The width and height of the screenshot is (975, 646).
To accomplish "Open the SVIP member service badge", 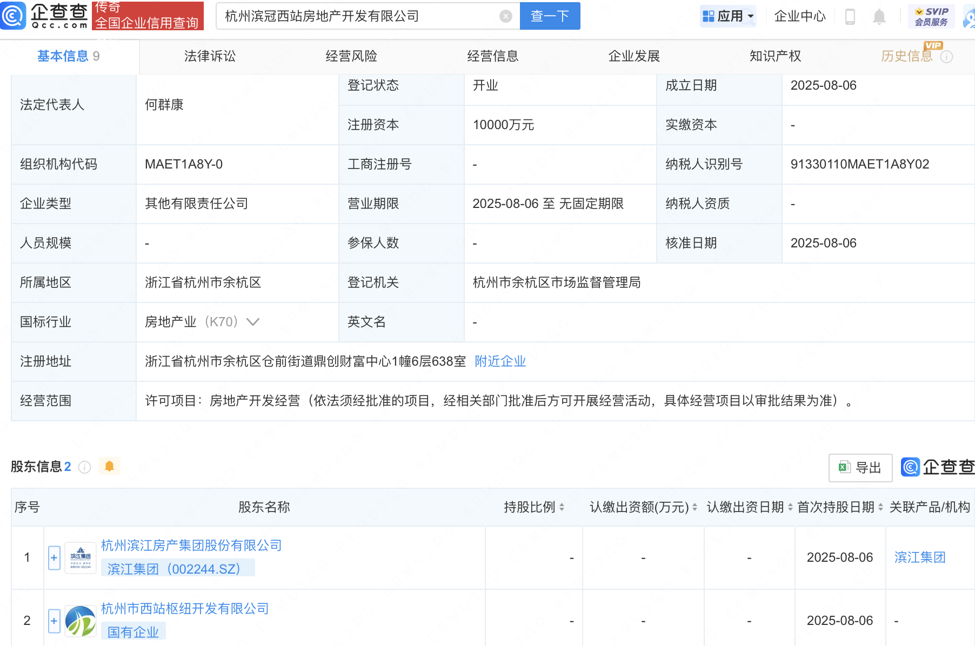I will pyautogui.click(x=931, y=16).
